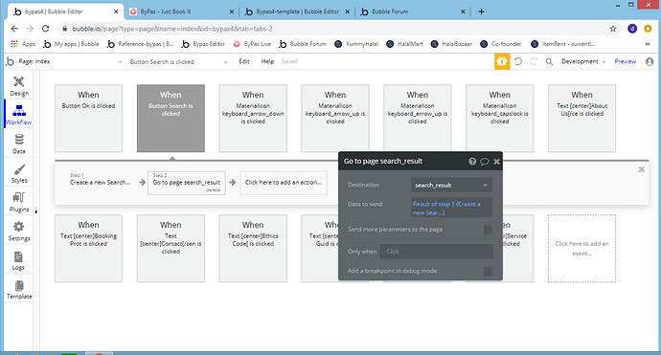Click the help question mark in action panel
This screenshot has height=355, width=661.
coord(472,162)
